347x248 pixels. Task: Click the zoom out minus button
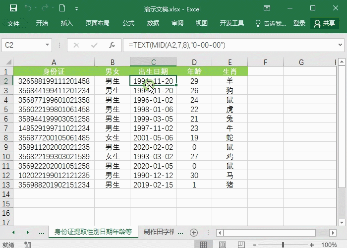point(255,245)
